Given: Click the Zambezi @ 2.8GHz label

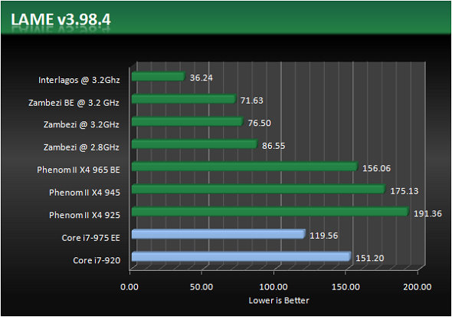Looking at the screenshot, I should [81, 147].
